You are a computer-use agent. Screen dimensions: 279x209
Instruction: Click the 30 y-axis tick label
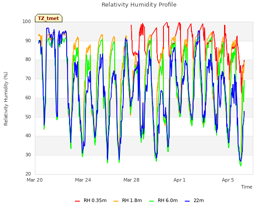(x=28, y=155)
